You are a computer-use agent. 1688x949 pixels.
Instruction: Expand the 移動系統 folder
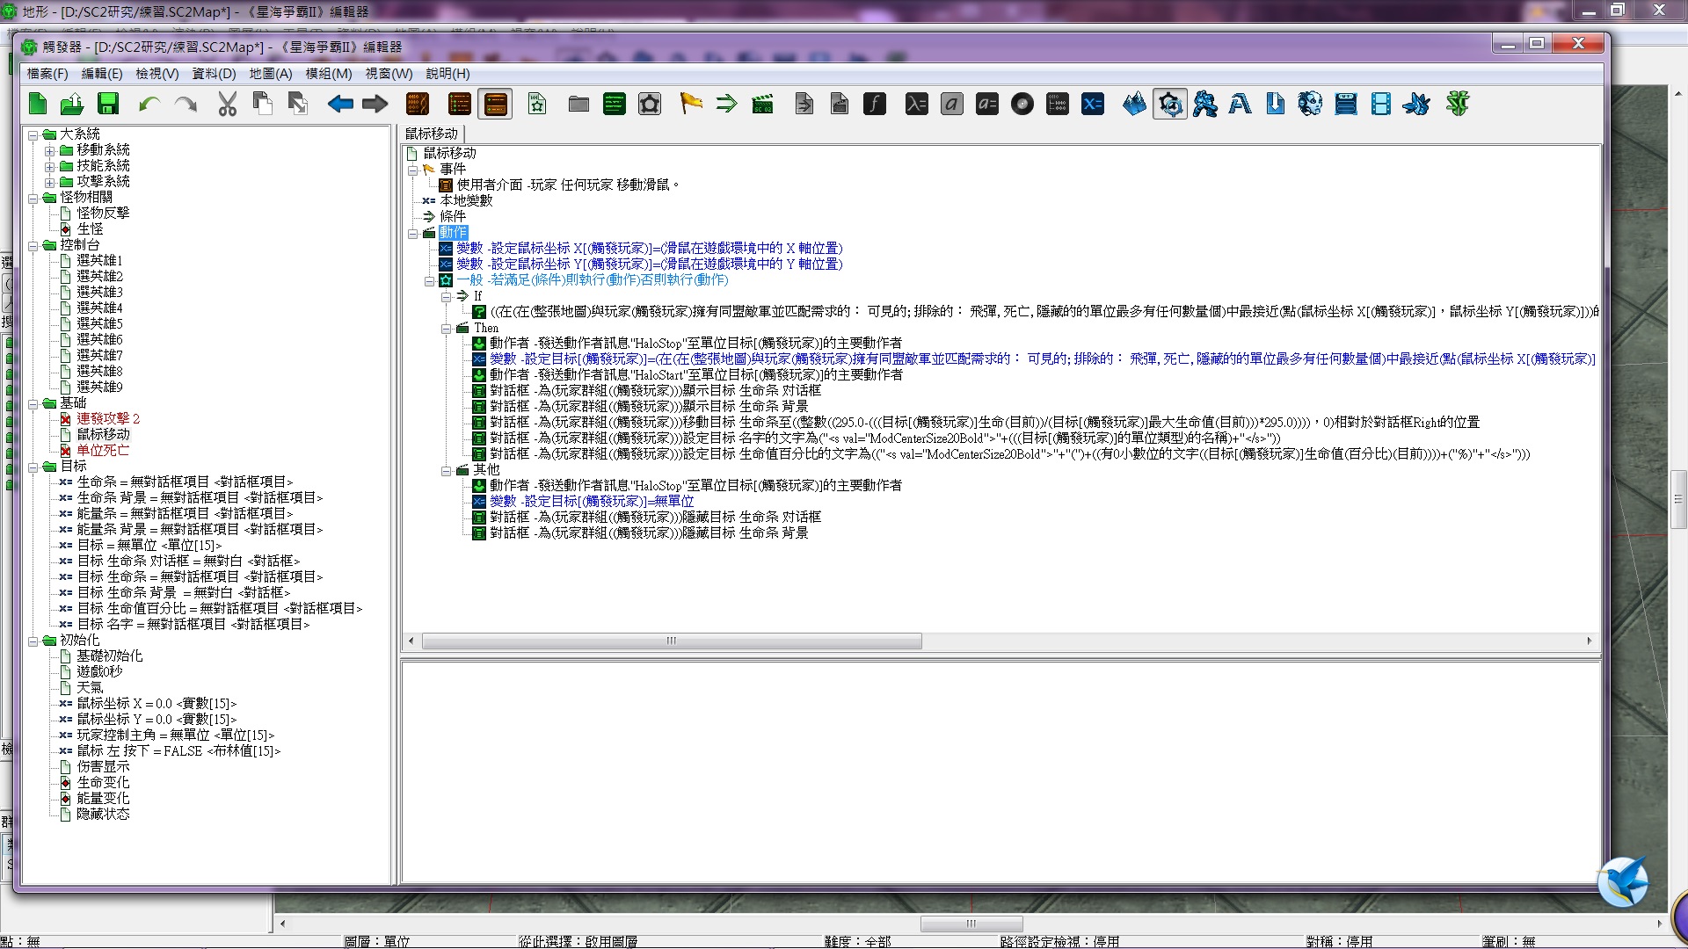click(50, 150)
